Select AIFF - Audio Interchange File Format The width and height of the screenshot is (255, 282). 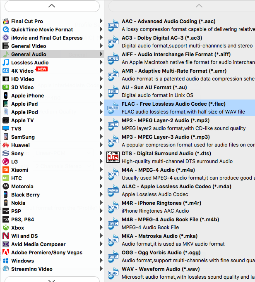point(180,58)
